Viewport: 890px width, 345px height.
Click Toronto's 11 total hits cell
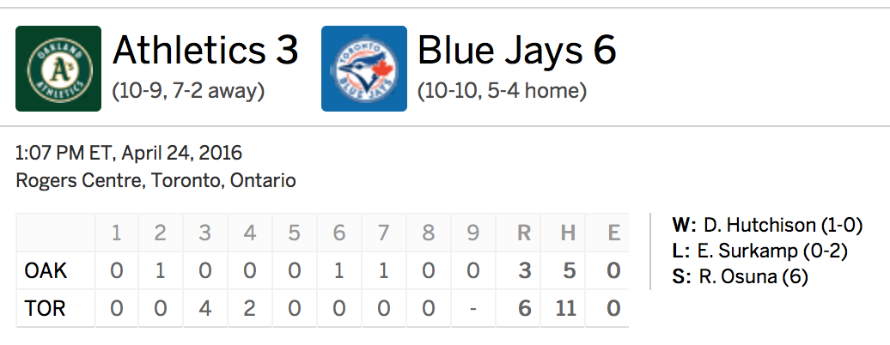(x=566, y=309)
